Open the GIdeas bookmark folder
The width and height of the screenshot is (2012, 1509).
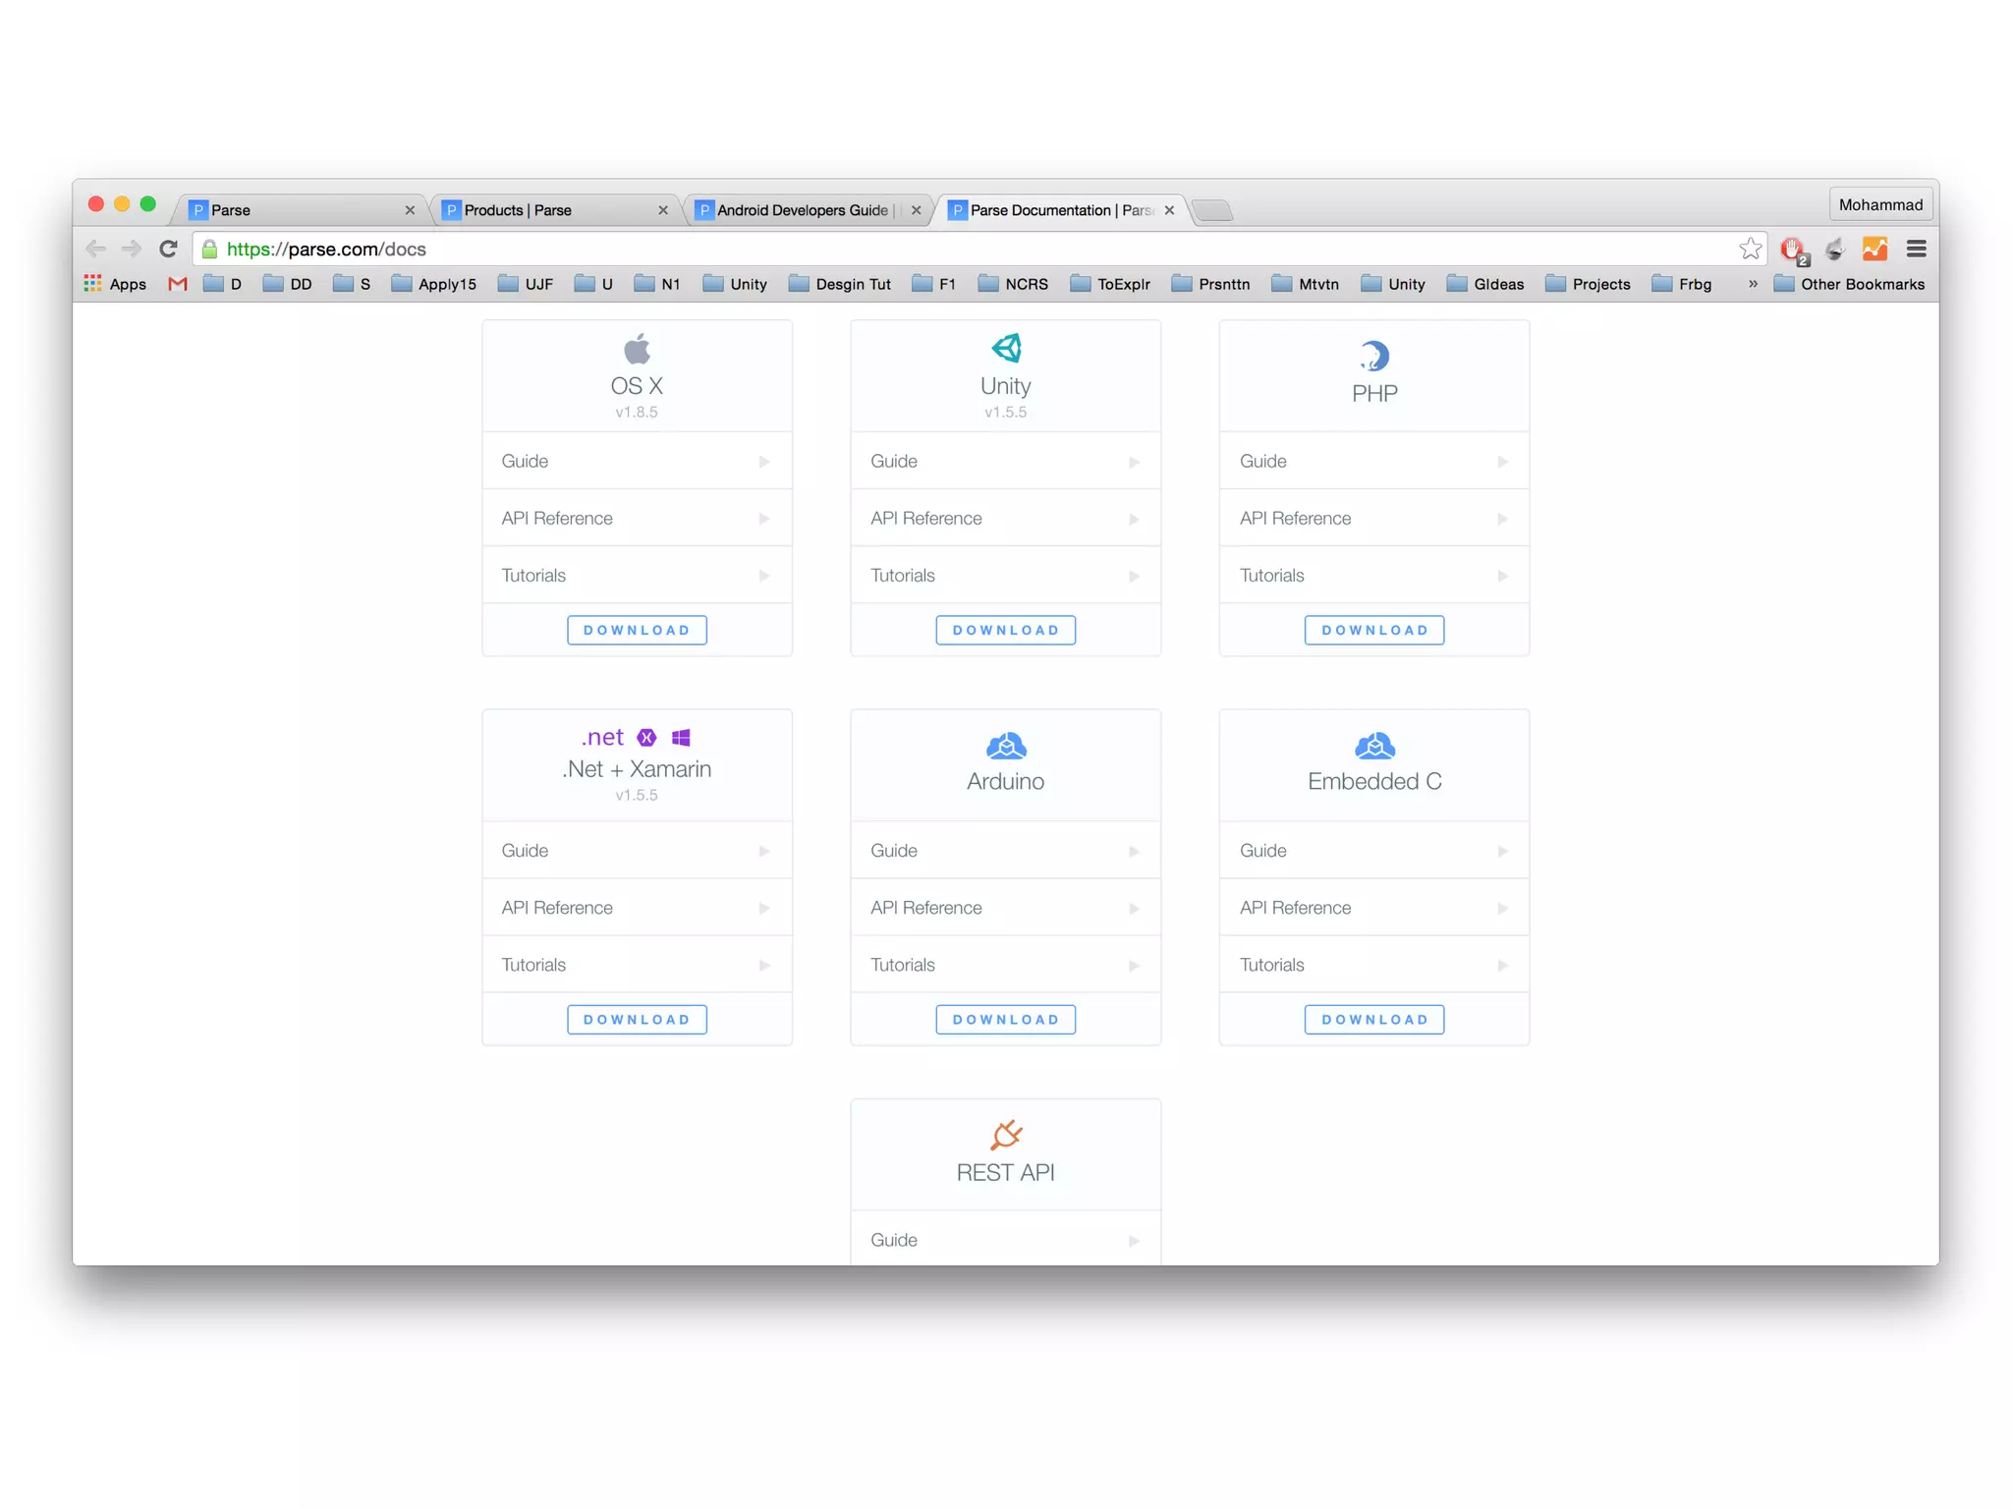click(1485, 284)
